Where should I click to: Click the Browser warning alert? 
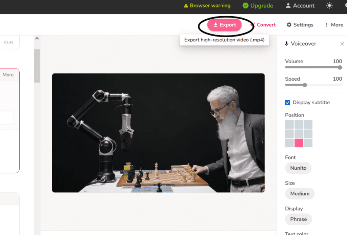[x=207, y=5]
